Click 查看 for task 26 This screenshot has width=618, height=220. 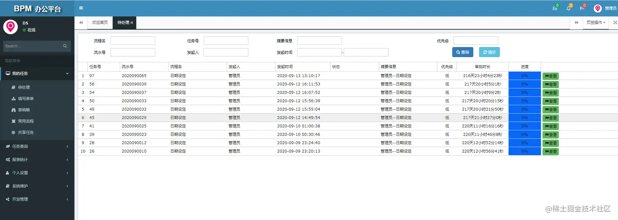[x=551, y=152]
